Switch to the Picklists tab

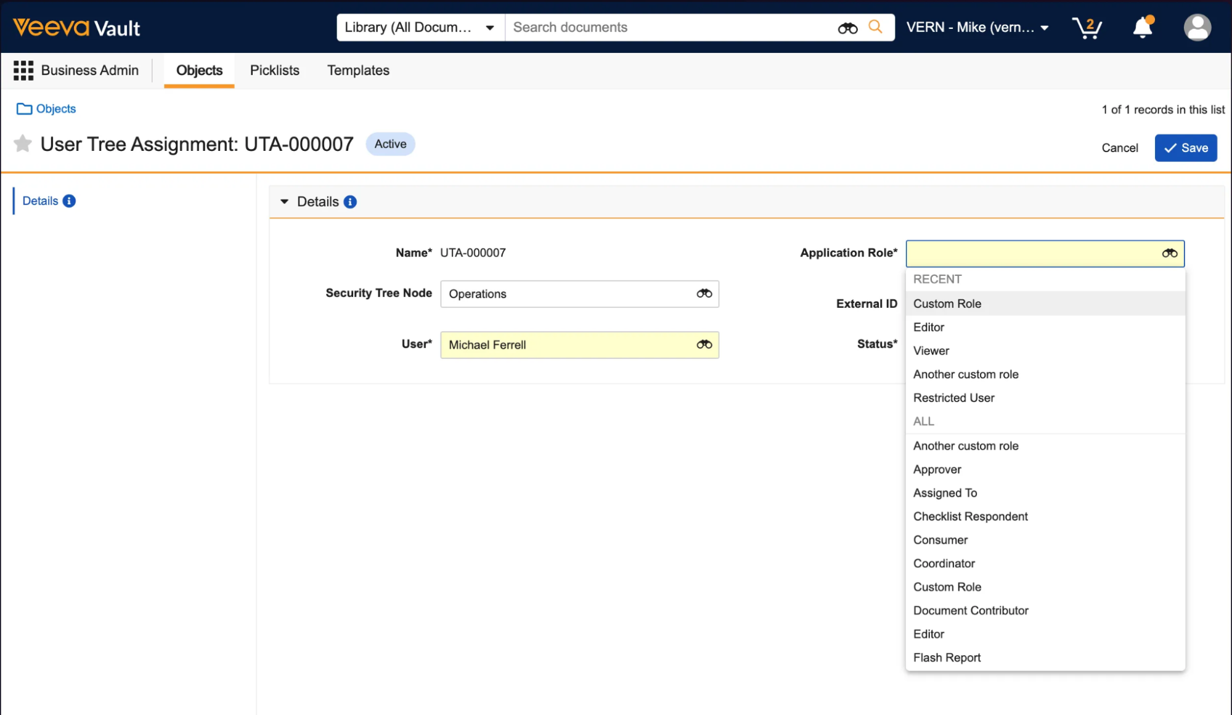(x=274, y=70)
